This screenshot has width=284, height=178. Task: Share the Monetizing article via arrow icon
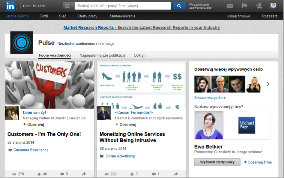click(176, 174)
